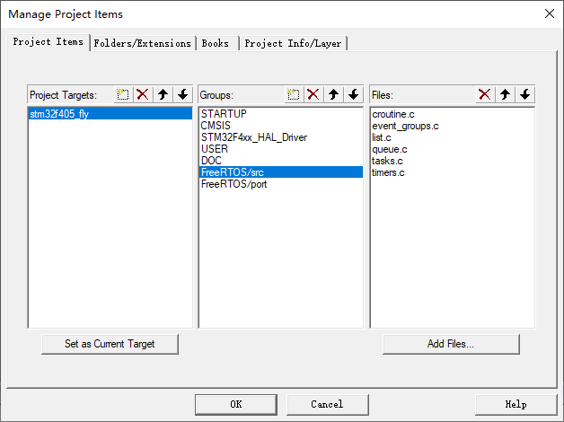Select target stm32f405_fly
Image resolution: width=564 pixels, height=422 pixels.
110,114
